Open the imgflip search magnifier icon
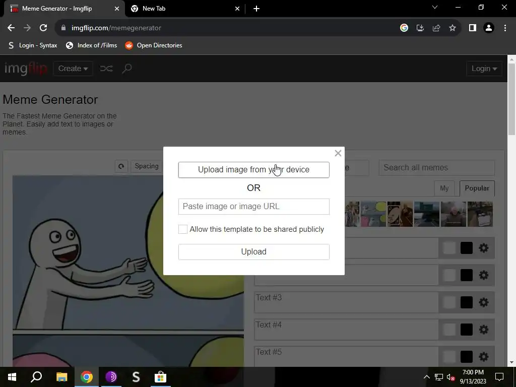This screenshot has width=516, height=387. 127,69
